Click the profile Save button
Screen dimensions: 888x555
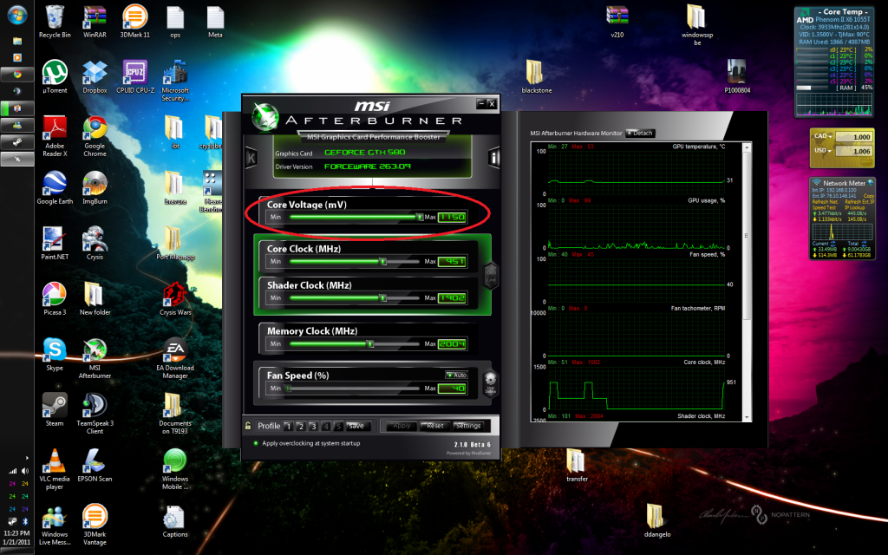click(x=356, y=426)
